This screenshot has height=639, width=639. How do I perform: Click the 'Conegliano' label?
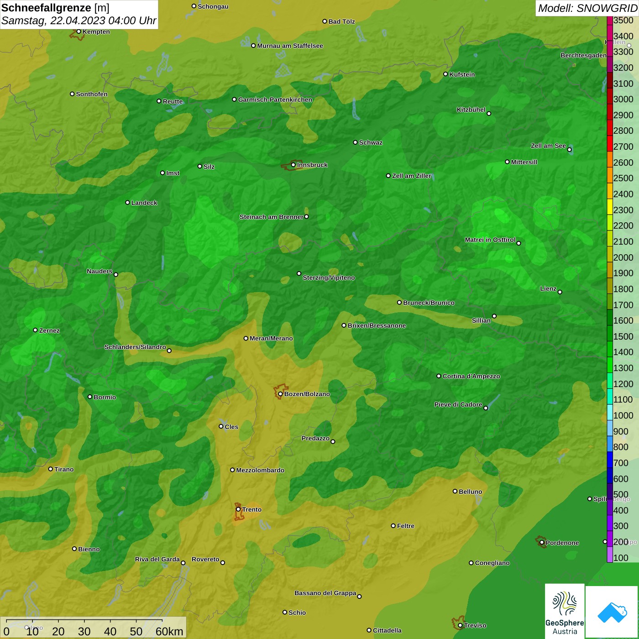pos(492,563)
